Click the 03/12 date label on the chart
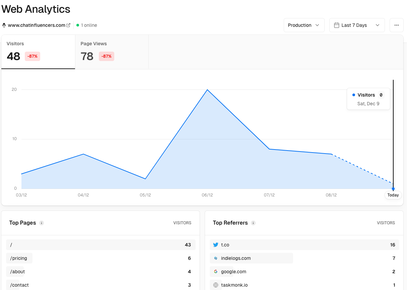Viewport: 407px width, 290px height. [x=21, y=195]
